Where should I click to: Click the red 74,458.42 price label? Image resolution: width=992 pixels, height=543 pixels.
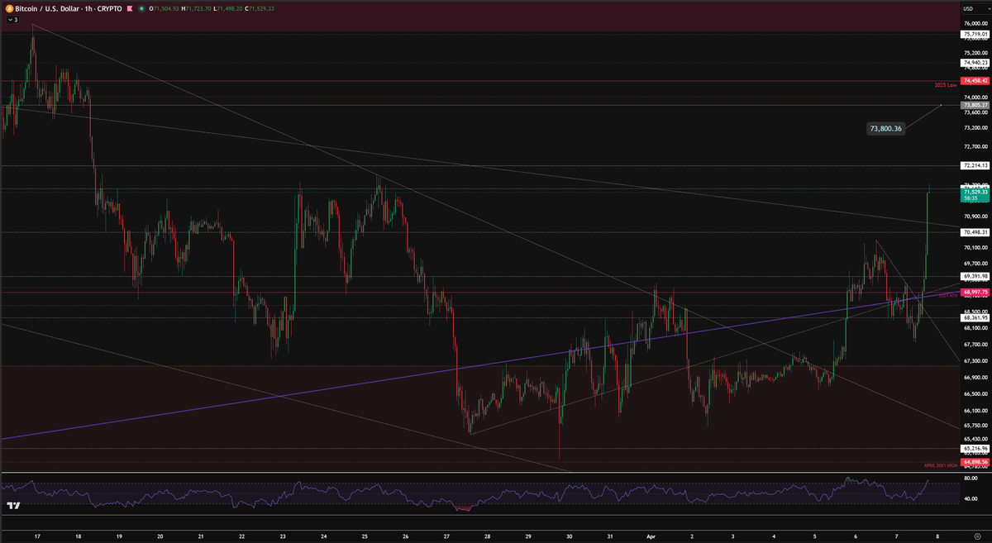(975, 81)
